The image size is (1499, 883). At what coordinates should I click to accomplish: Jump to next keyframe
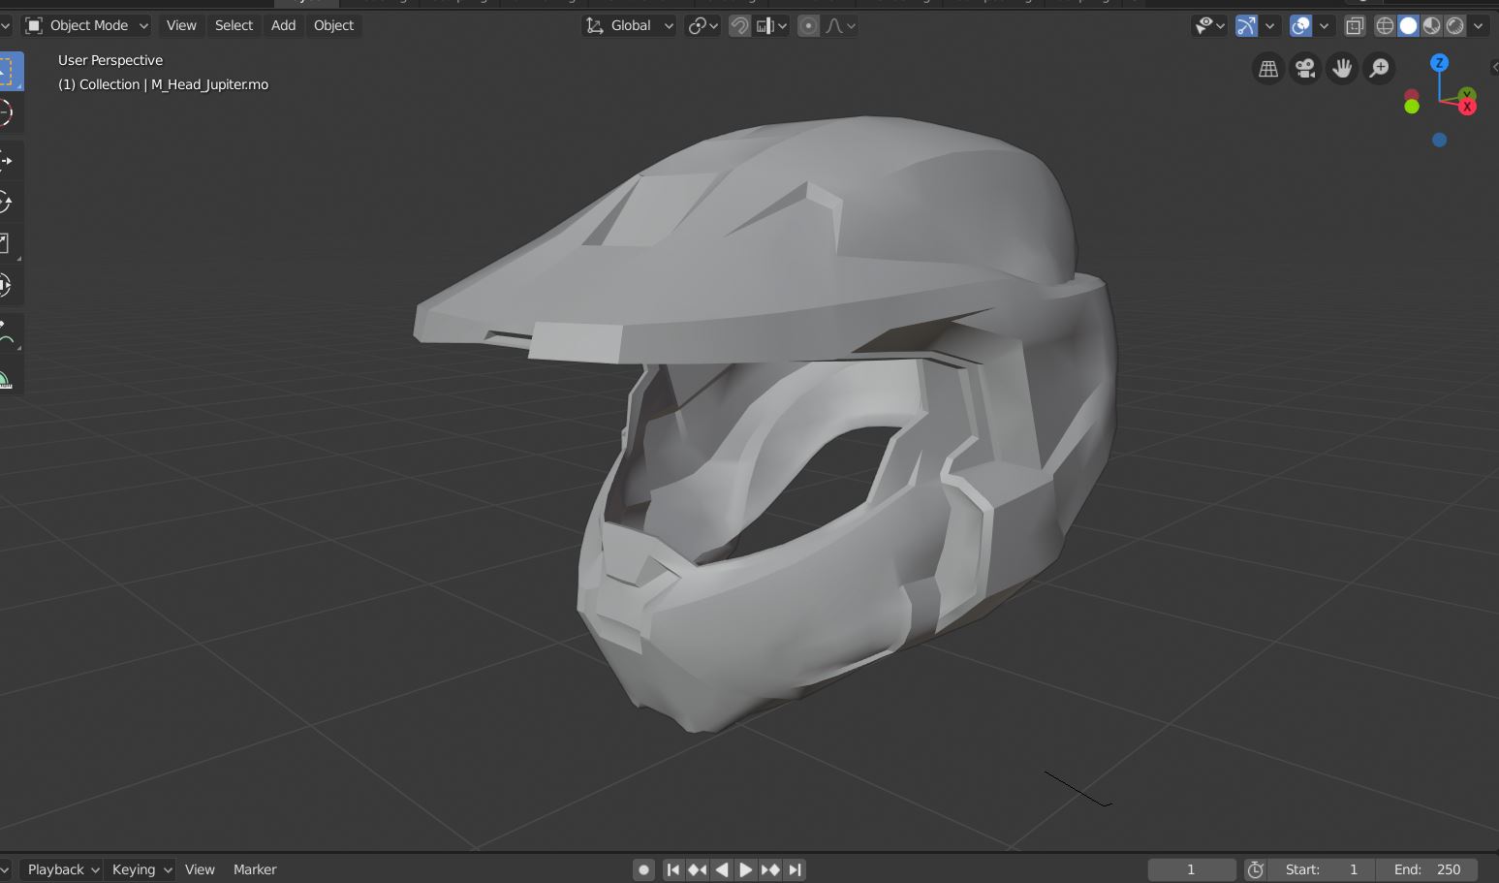(x=770, y=869)
